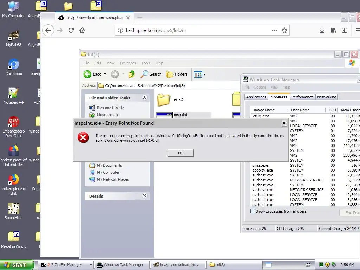Sort processes by CPU column

click(332, 110)
